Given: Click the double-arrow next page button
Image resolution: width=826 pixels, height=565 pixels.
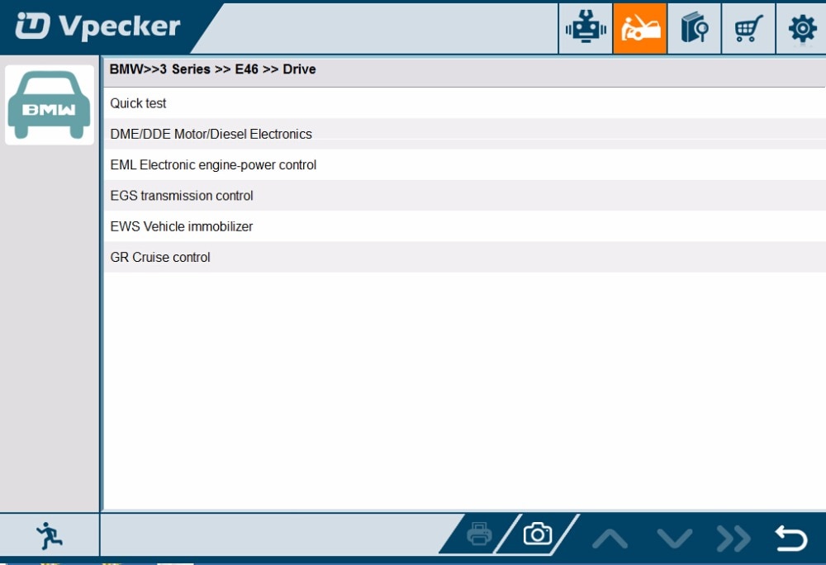Looking at the screenshot, I should pos(733,539).
